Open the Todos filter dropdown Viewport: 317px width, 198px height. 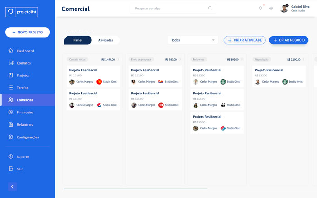pos(193,40)
